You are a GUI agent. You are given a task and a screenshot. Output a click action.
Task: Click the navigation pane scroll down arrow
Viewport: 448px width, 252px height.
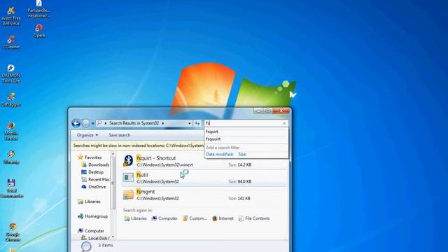(x=113, y=237)
